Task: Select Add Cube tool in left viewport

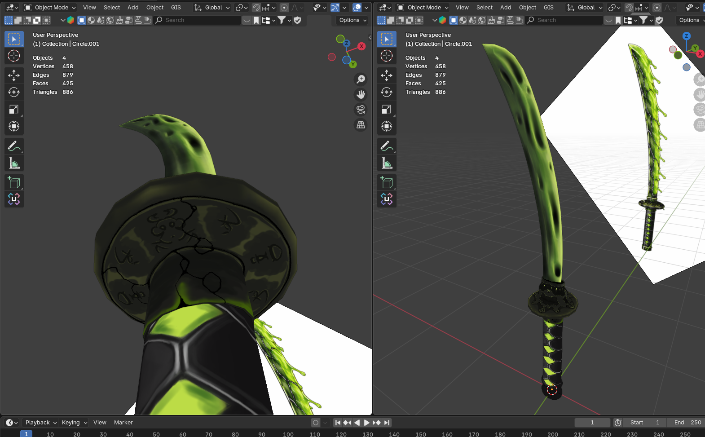Action: 14,182
